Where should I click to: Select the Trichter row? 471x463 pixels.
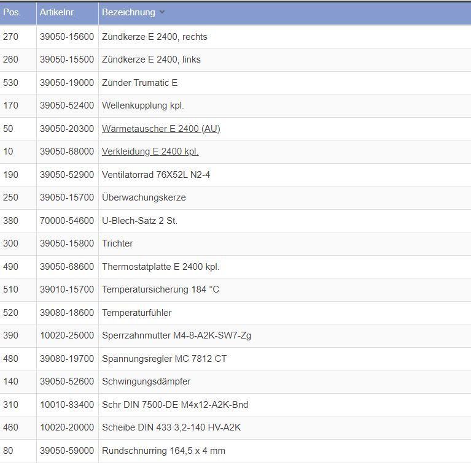117,243
